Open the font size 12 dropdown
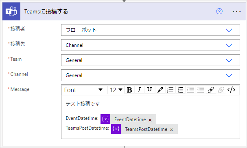Image resolution: width=247 pixels, height=148 pixels. [x=116, y=90]
